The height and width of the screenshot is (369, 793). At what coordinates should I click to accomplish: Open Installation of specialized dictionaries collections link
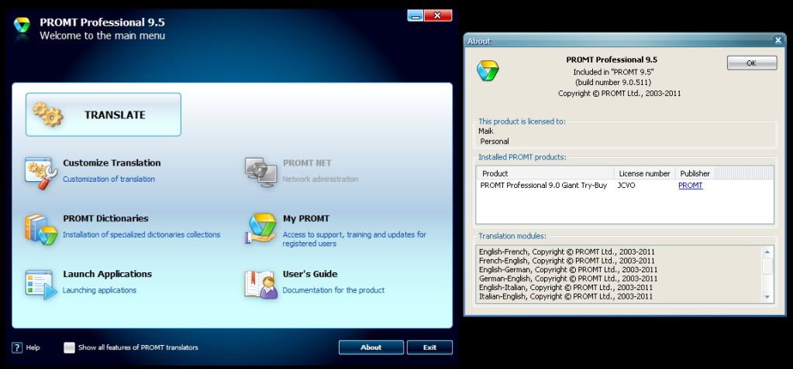point(142,234)
